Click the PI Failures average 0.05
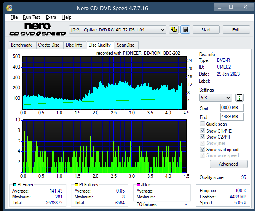Screen dimensions: 255x211 pos(121,191)
